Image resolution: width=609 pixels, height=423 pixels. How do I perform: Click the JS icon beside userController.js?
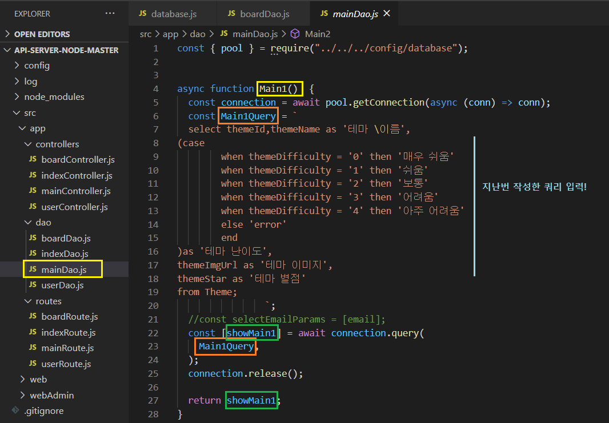click(33, 207)
